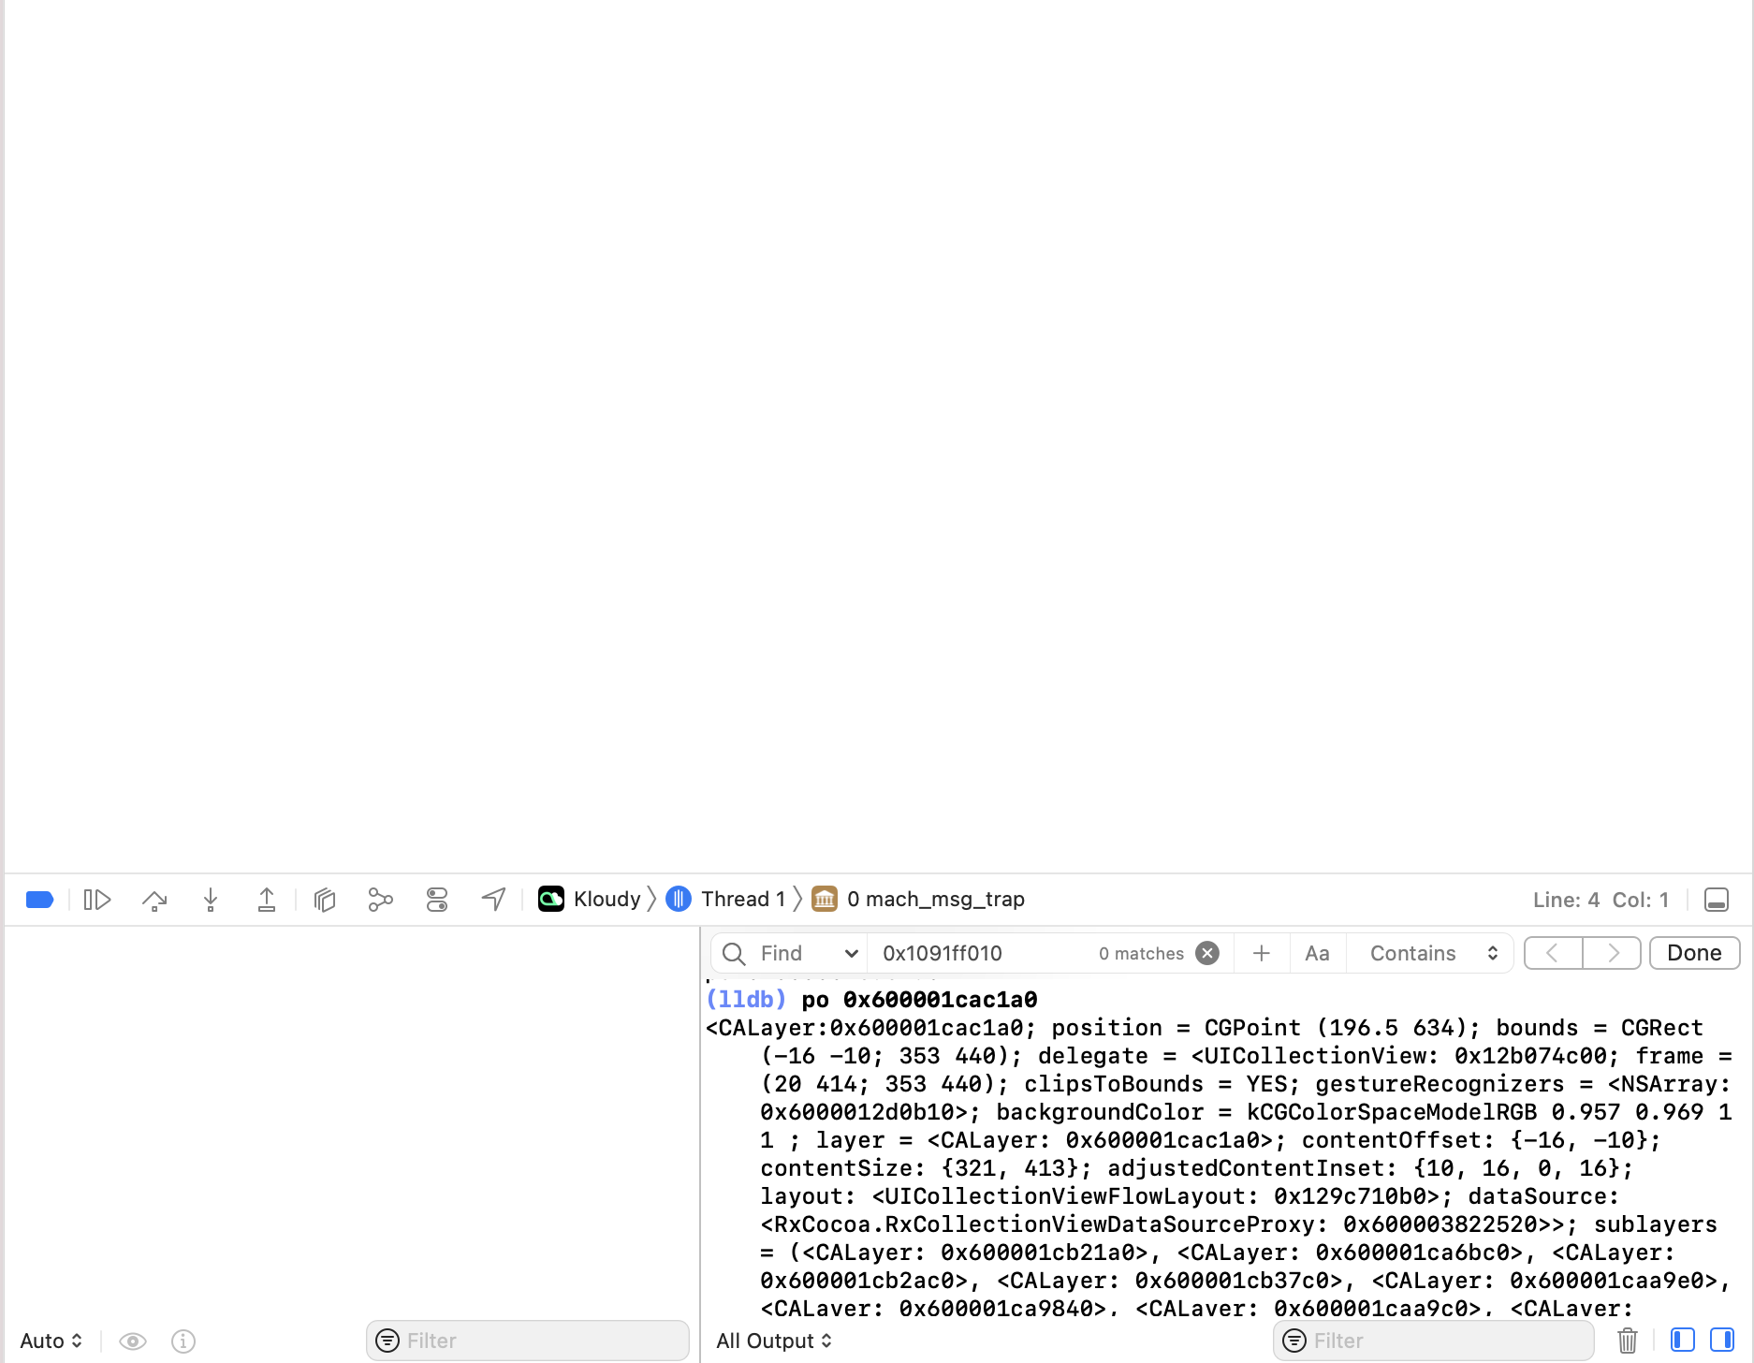Click the Find magnifier icon
Image resolution: width=1754 pixels, height=1363 pixels.
point(734,954)
